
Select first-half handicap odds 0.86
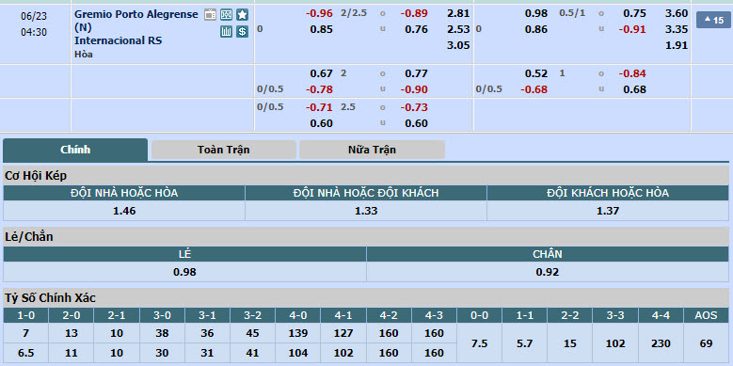pyautogui.click(x=536, y=29)
